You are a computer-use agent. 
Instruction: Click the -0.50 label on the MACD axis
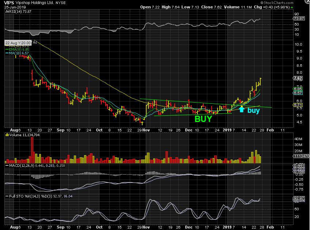[299, 185]
